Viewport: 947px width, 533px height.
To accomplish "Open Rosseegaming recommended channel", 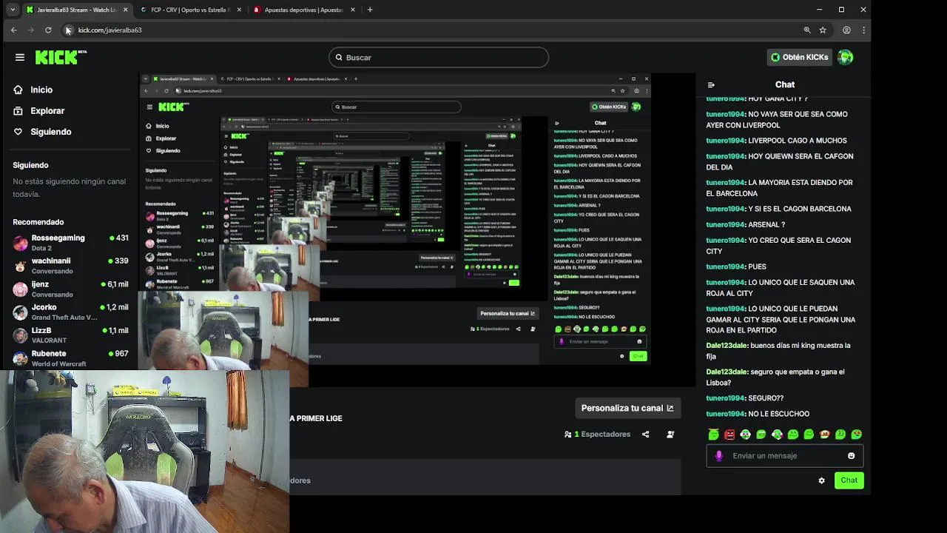I will click(x=70, y=243).
